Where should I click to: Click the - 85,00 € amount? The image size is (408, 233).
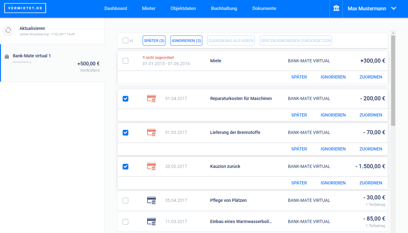coord(374,219)
